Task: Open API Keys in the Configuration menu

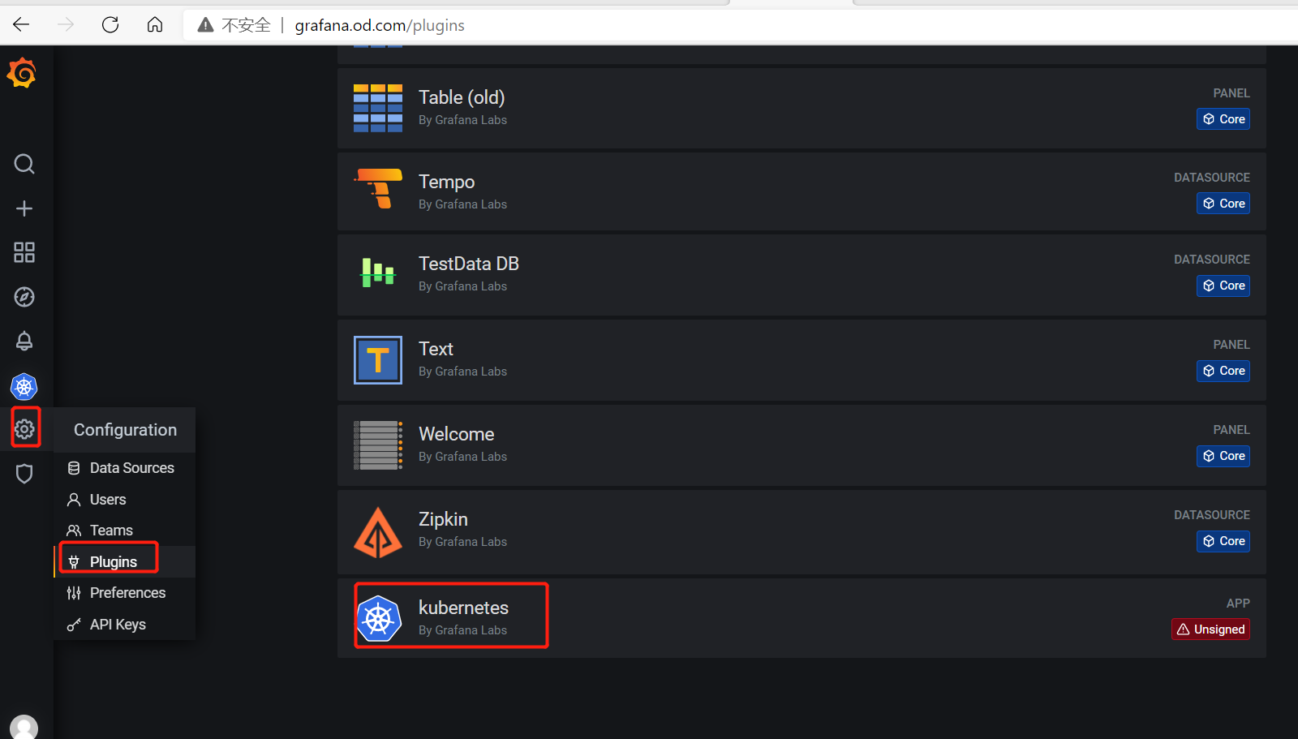Action: (x=125, y=625)
